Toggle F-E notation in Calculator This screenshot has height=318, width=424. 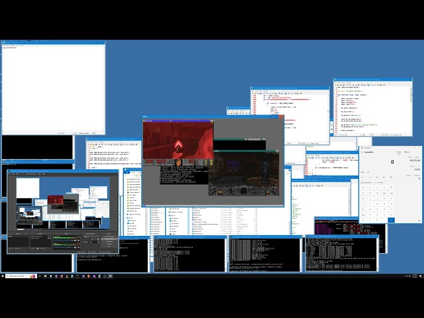click(x=368, y=172)
